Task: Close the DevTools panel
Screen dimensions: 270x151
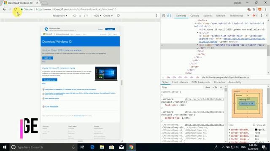Action: point(267,16)
